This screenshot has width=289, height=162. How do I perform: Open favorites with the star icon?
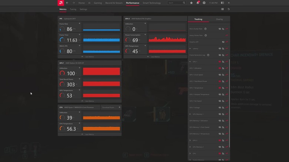pos(191,3)
